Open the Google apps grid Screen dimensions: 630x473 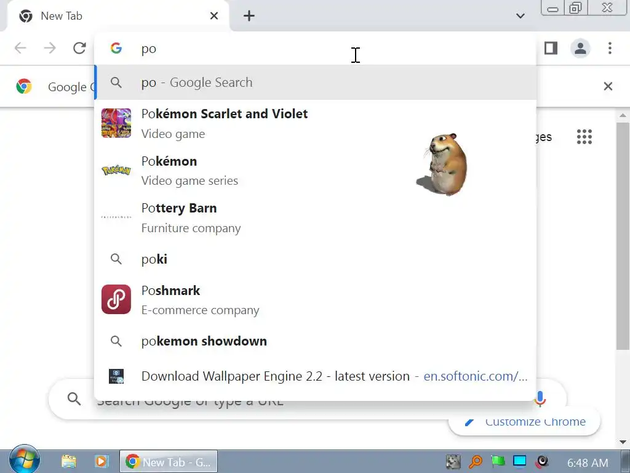pos(584,137)
